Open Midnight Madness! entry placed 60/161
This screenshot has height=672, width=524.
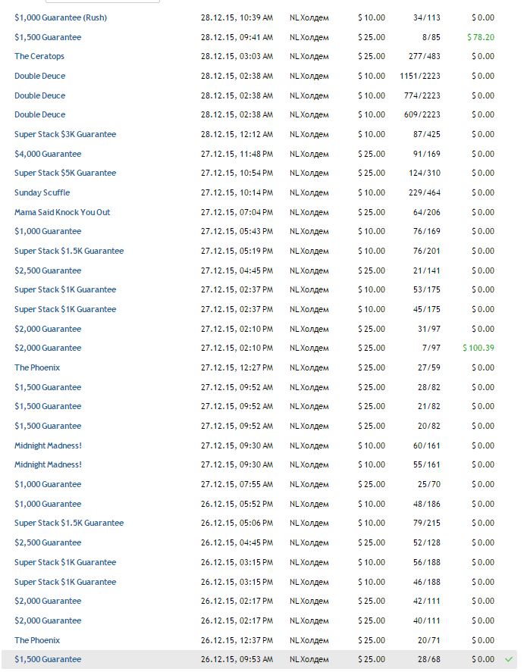(x=48, y=445)
